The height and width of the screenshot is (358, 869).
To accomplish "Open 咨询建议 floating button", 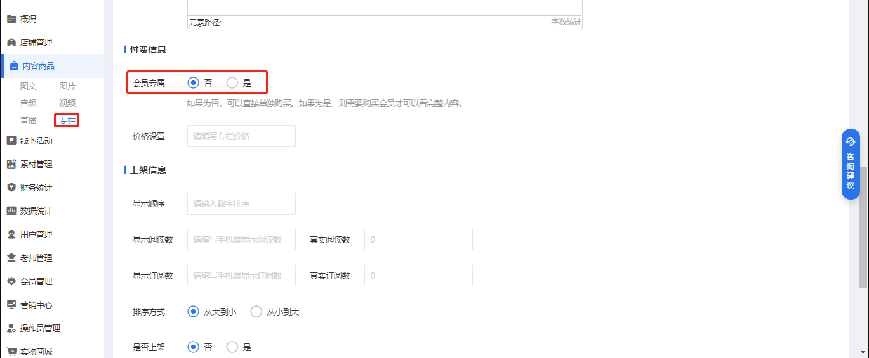I will point(851,164).
